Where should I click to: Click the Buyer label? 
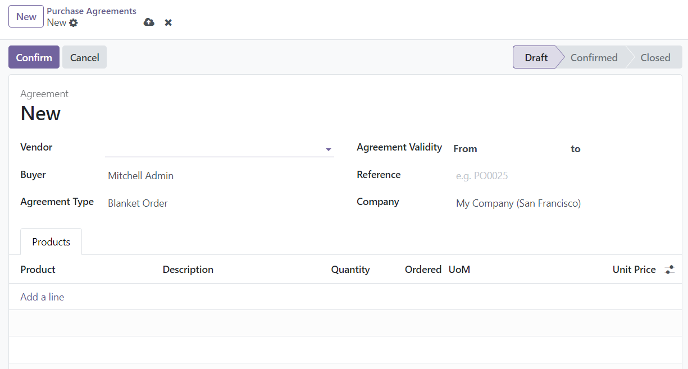pos(33,175)
